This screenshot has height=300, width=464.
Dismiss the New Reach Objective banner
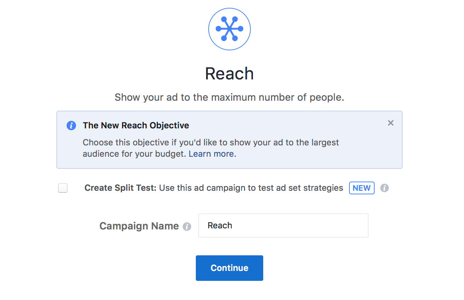click(391, 123)
